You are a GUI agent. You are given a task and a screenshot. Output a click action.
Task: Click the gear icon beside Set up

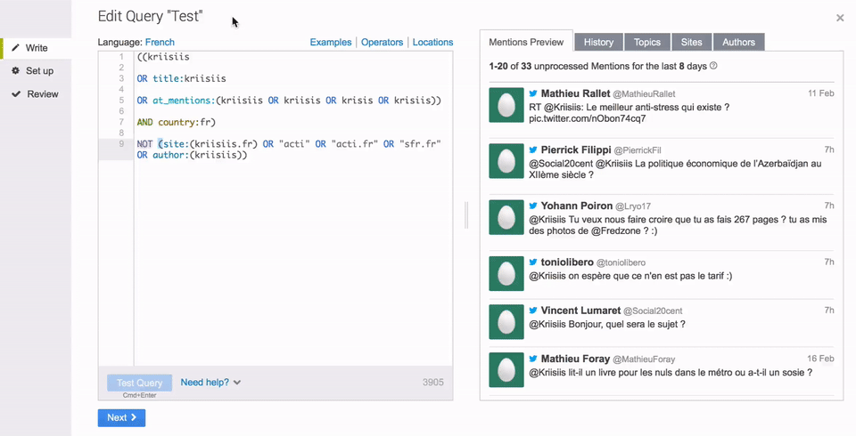coord(15,71)
